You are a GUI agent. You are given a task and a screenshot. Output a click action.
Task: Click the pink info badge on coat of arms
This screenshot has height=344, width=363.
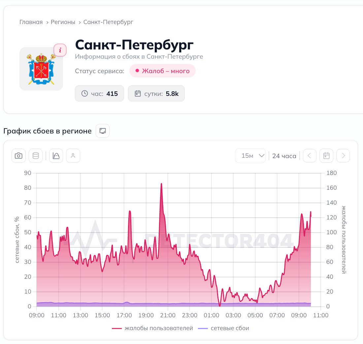pos(60,50)
